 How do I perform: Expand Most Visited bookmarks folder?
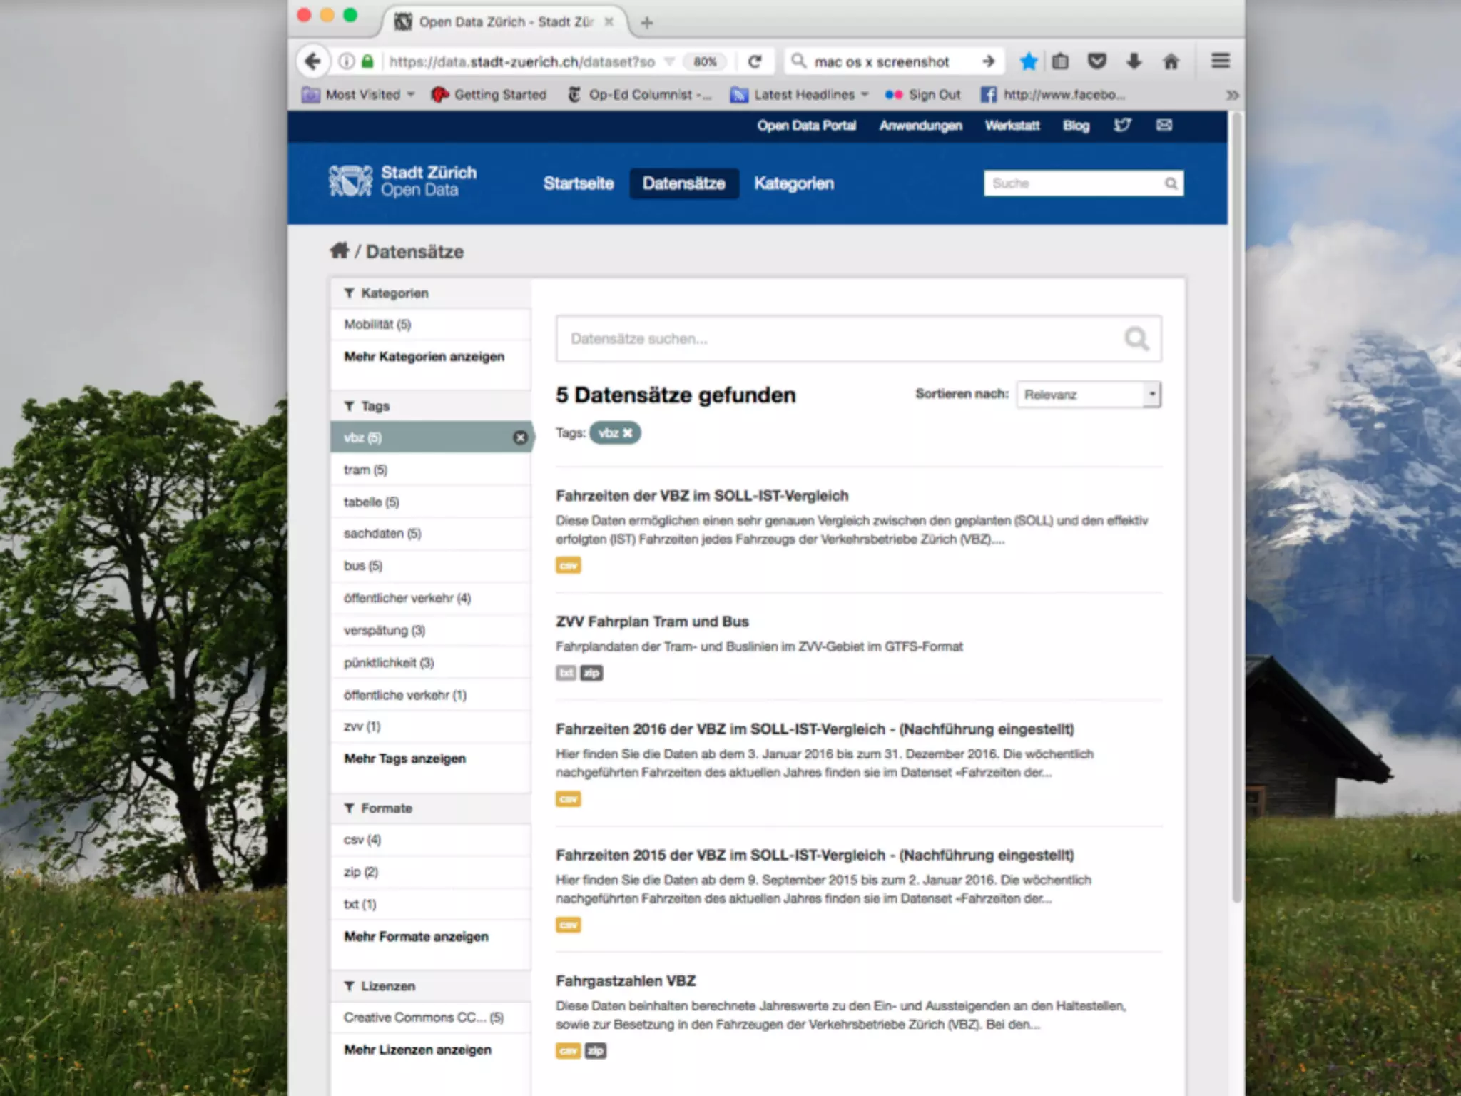coord(362,95)
